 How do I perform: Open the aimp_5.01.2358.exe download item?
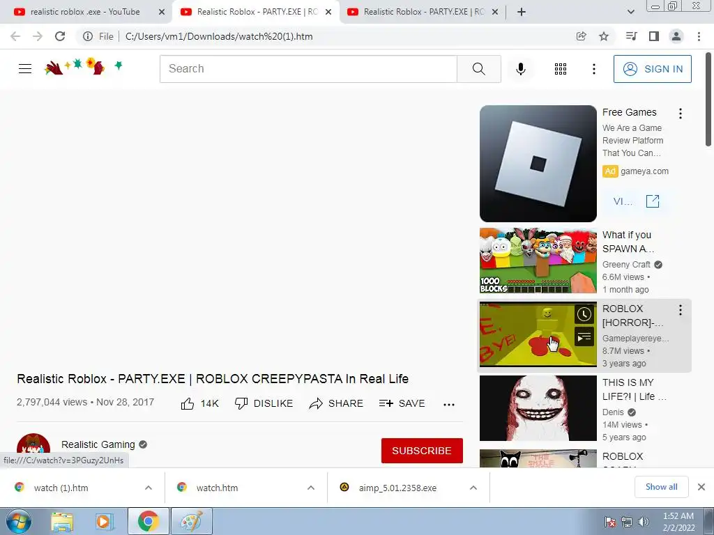[x=398, y=488]
